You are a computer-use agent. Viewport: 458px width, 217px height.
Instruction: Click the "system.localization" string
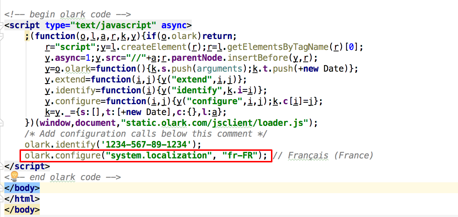point(158,156)
